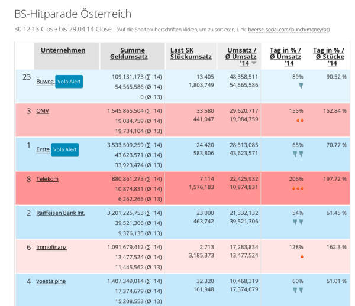Sort by Last SK Stückumsatz header

point(191,54)
